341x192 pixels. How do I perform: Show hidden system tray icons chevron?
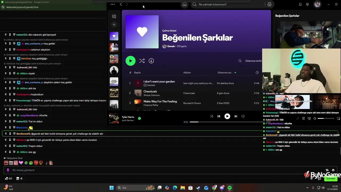[307, 188]
